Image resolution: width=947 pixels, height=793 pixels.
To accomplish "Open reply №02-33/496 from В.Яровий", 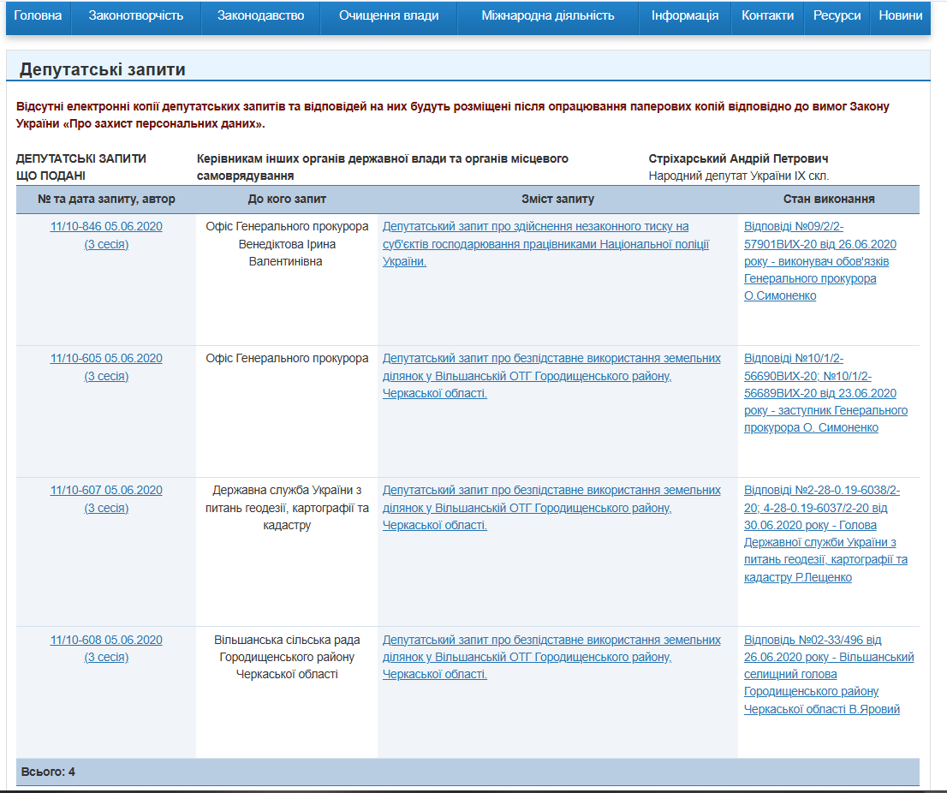I will [829, 674].
